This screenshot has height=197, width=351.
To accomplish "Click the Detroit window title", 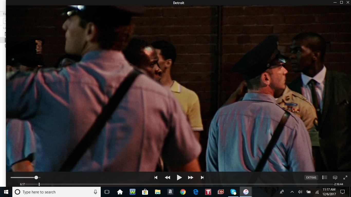I will pos(179,3).
